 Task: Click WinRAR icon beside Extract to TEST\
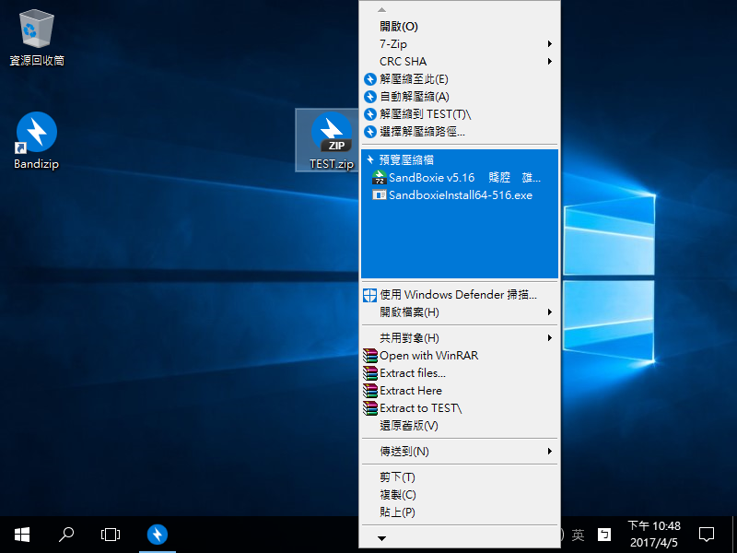click(x=370, y=407)
